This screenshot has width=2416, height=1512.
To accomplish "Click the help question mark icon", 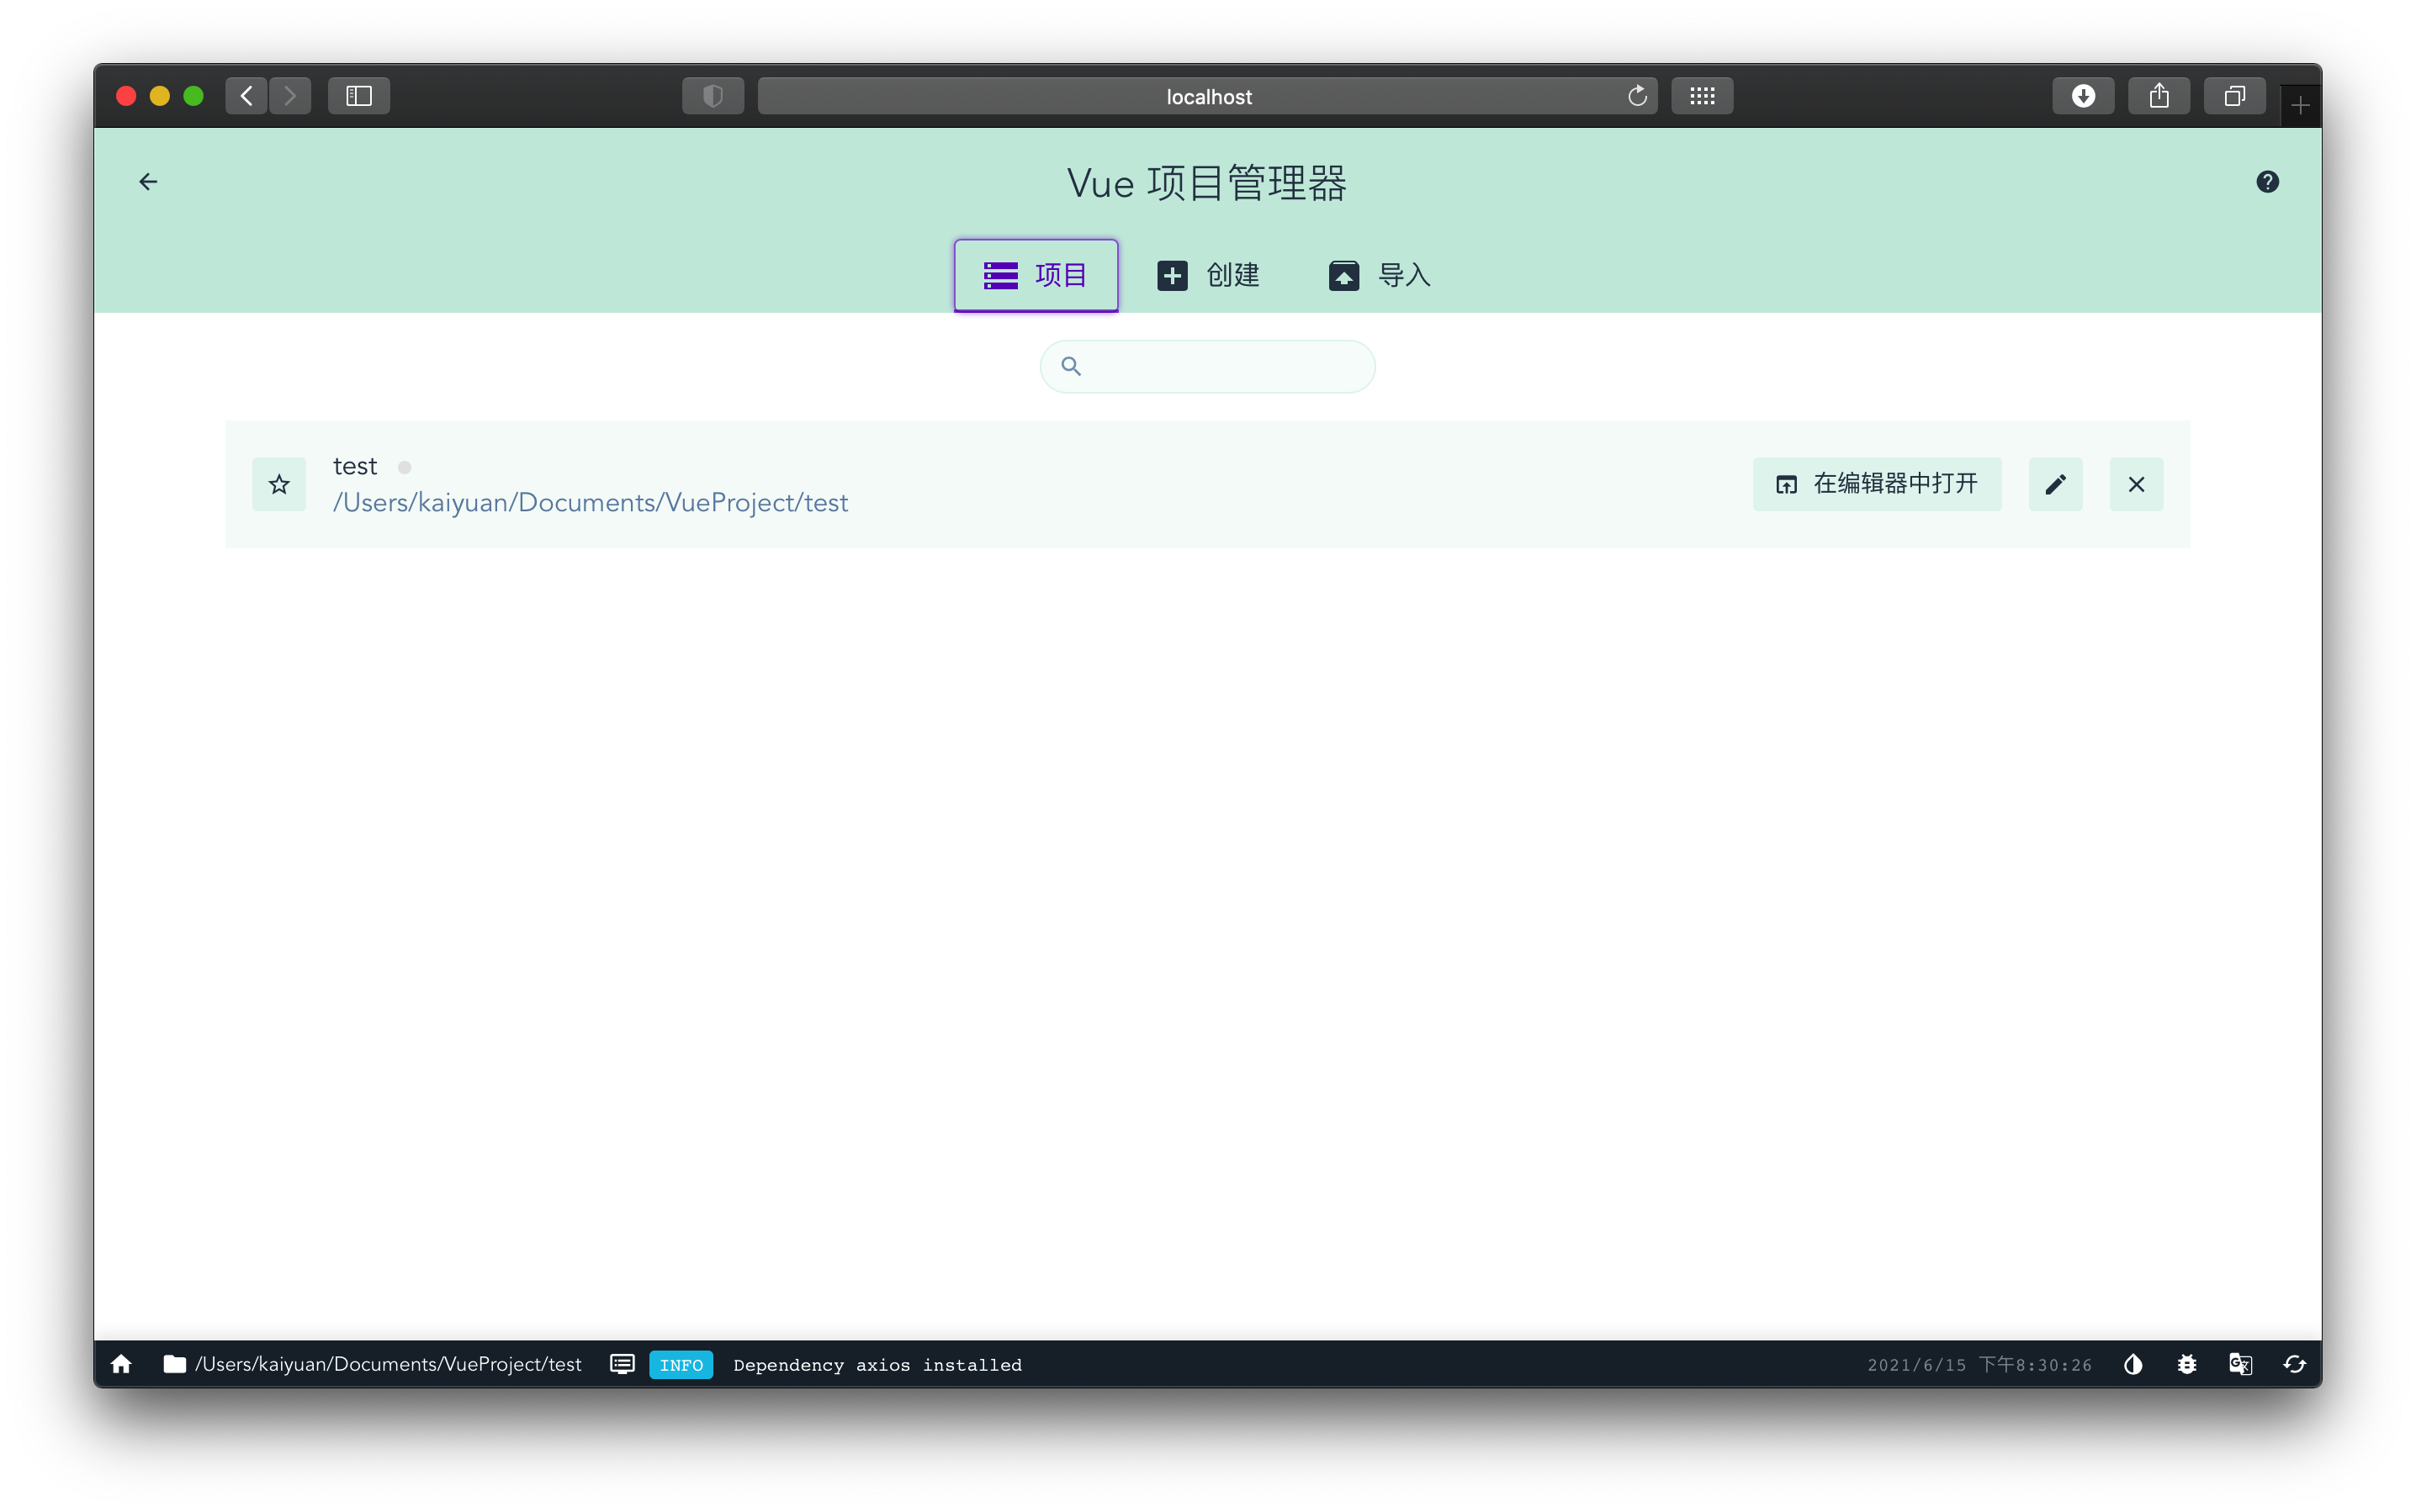I will click(2267, 182).
